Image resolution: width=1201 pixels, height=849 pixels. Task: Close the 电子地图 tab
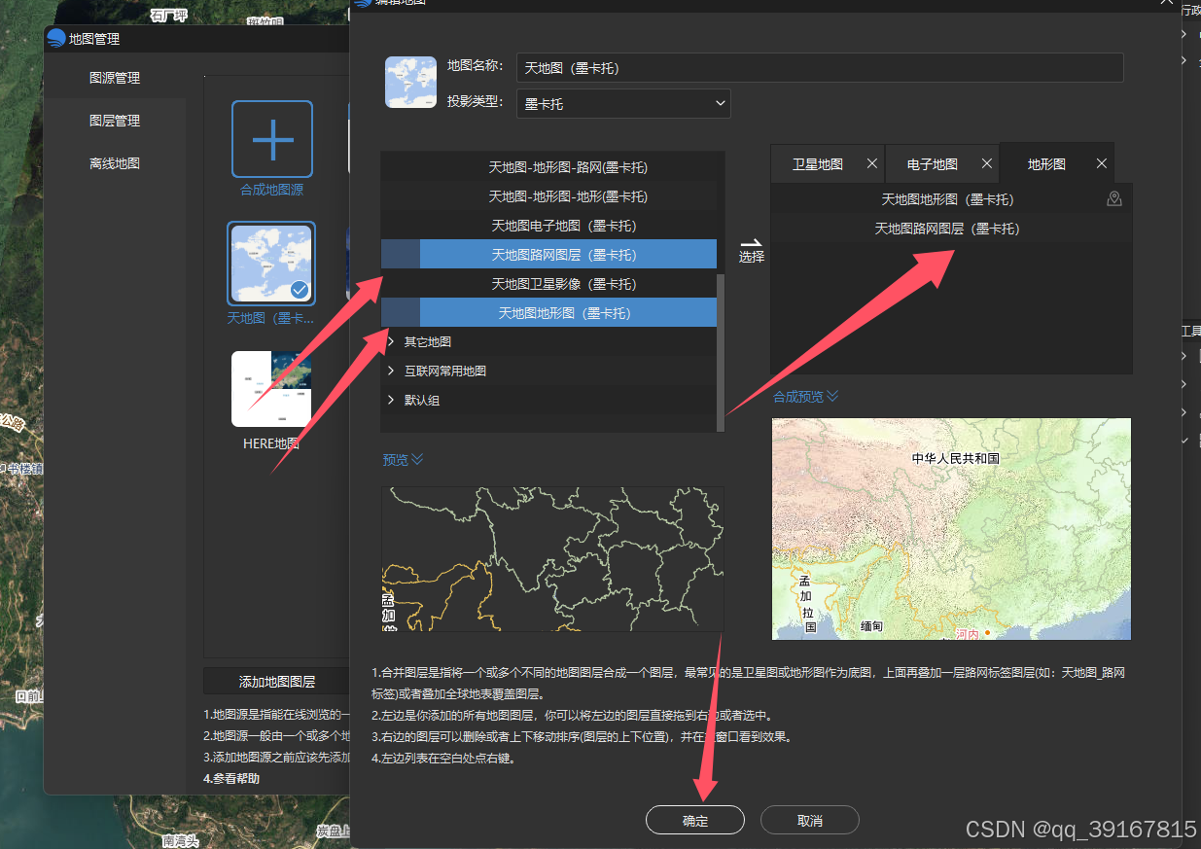point(987,164)
